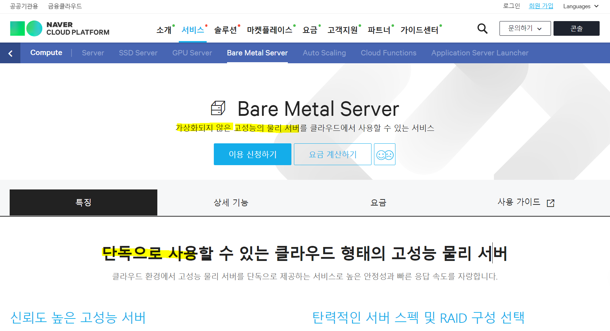Go to the 공공기관용 site link

point(24,6)
